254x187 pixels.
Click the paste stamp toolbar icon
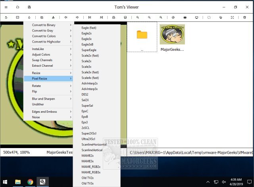coord(53,17)
